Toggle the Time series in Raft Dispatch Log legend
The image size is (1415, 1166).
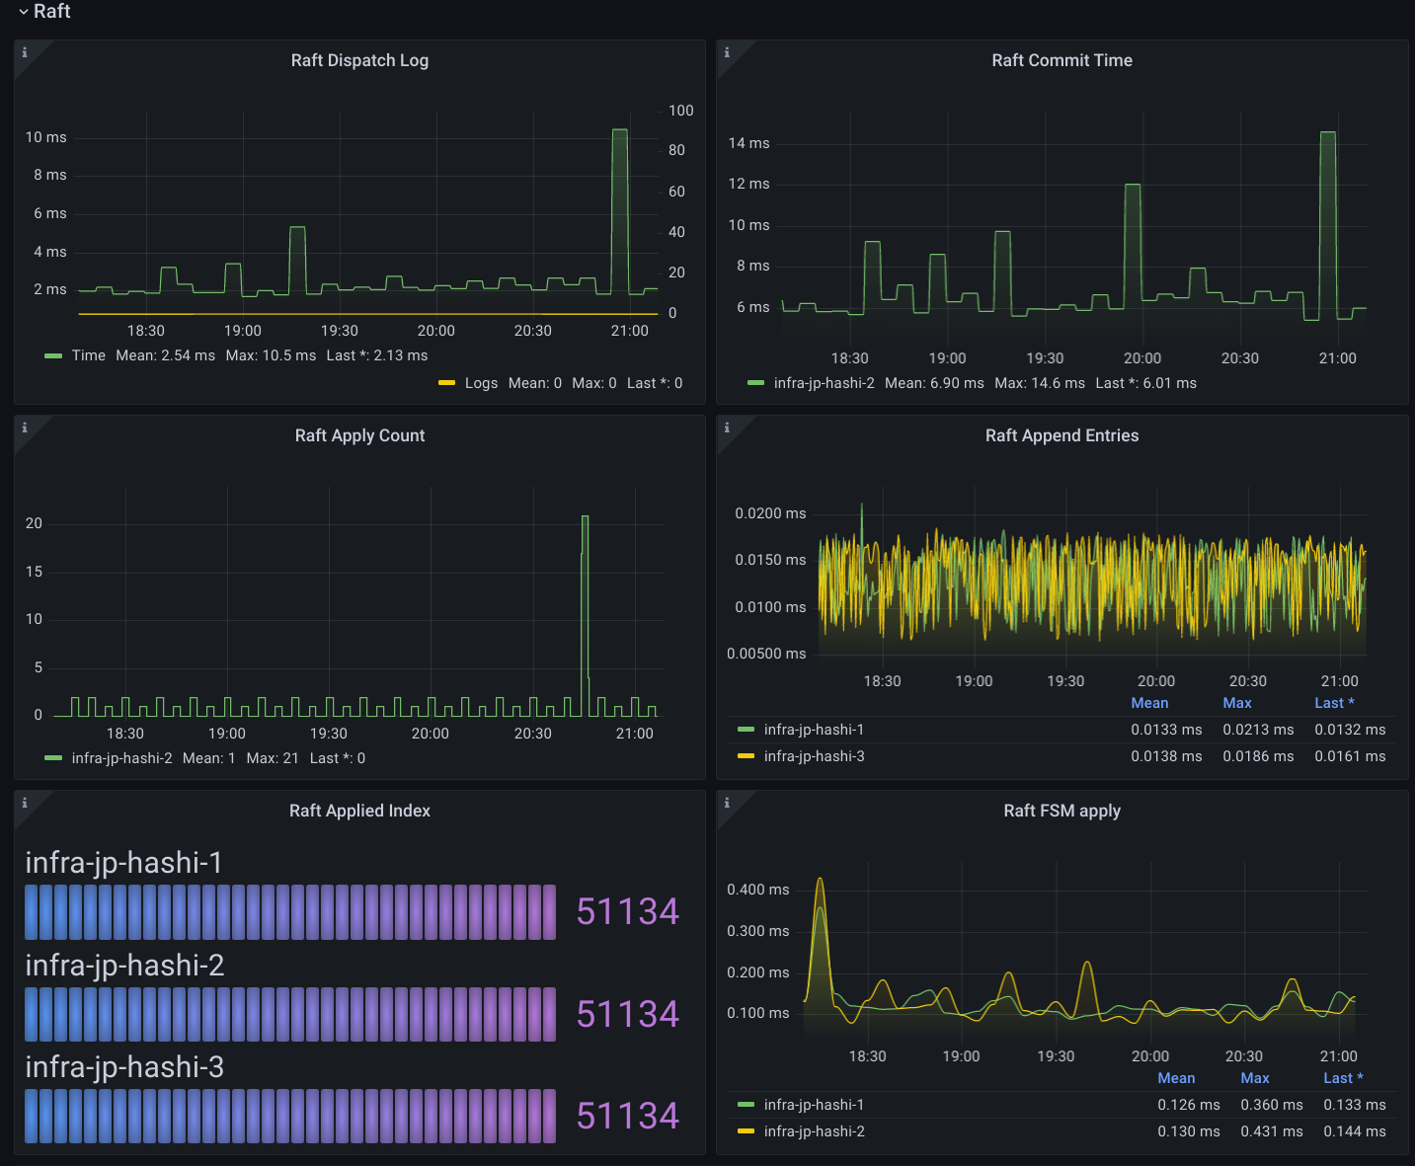[89, 355]
